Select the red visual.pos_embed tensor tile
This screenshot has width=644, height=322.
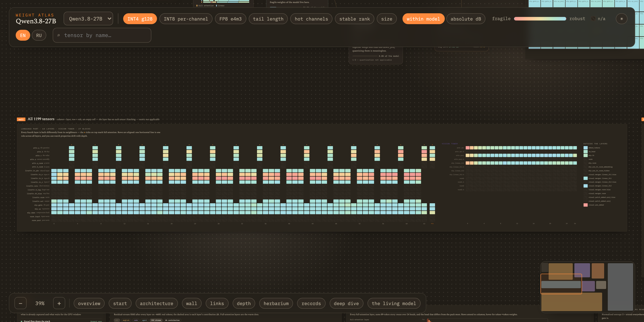click(586, 205)
